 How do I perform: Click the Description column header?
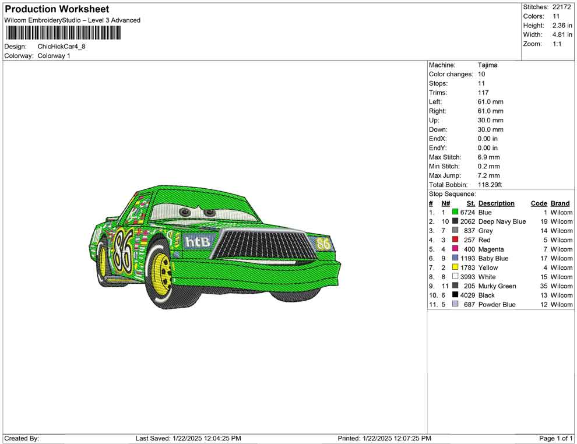click(497, 203)
